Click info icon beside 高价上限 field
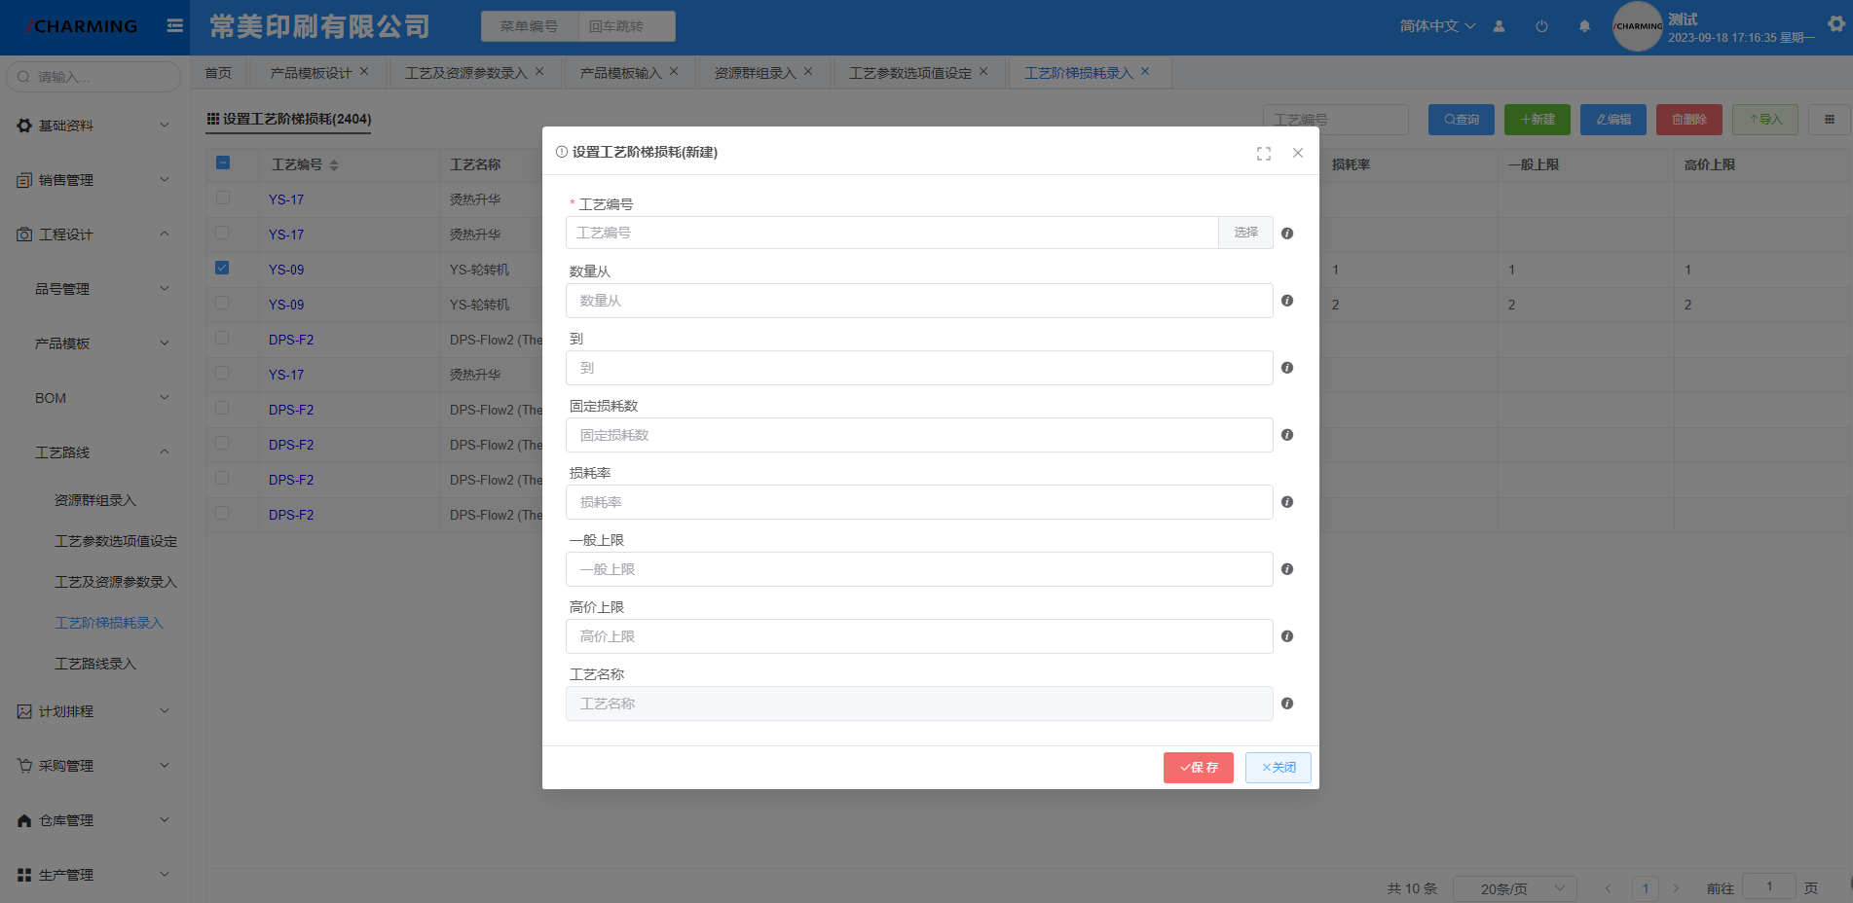Screen dimensions: 1853x903 [x=1287, y=636]
